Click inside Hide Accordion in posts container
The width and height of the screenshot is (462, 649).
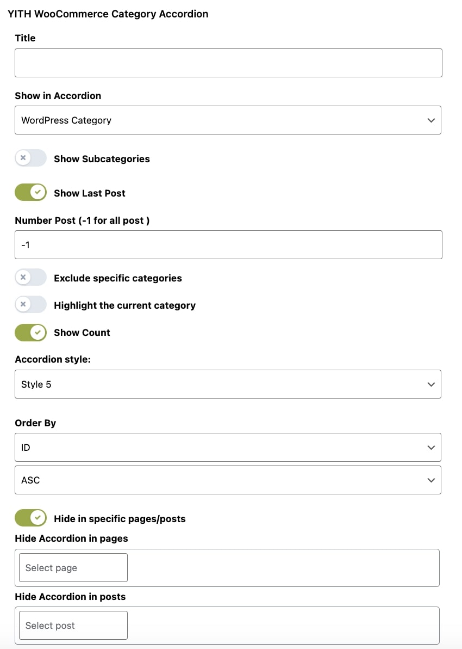click(283, 626)
